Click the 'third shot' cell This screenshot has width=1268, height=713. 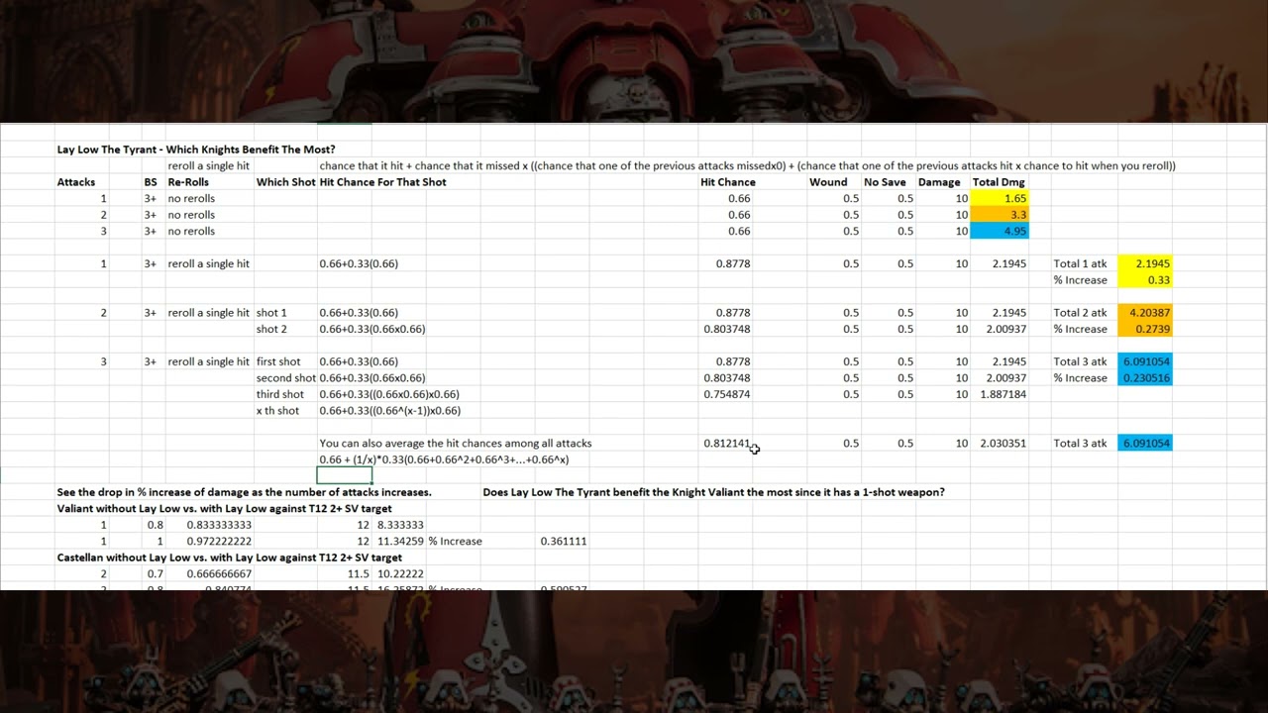coord(278,394)
